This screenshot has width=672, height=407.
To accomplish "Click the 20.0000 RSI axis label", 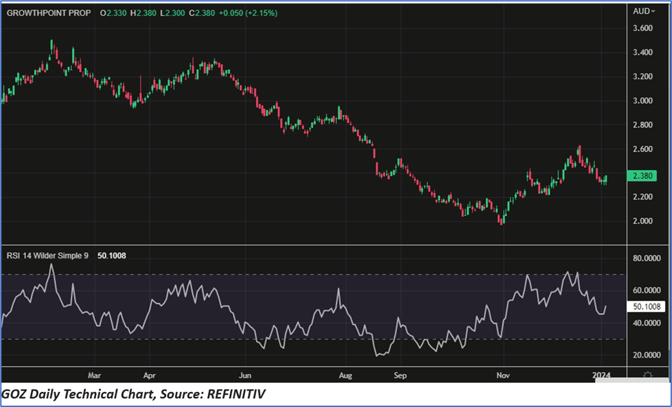I will [647, 355].
